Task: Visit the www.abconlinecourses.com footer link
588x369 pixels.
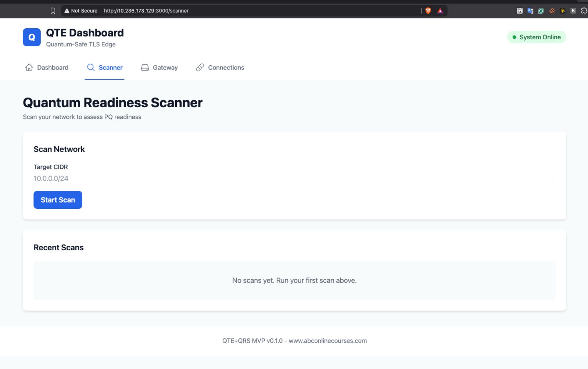Action: pos(327,341)
